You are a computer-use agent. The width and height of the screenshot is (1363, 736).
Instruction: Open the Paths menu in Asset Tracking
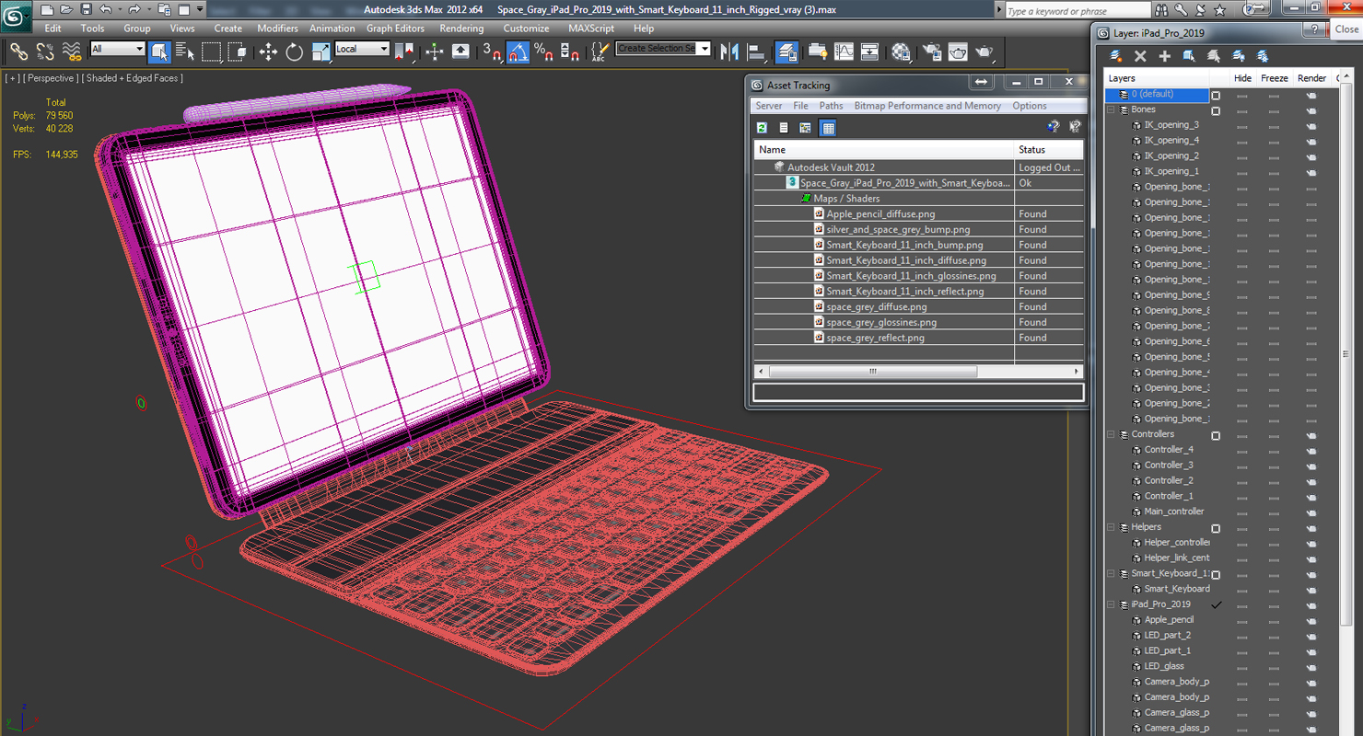point(831,106)
